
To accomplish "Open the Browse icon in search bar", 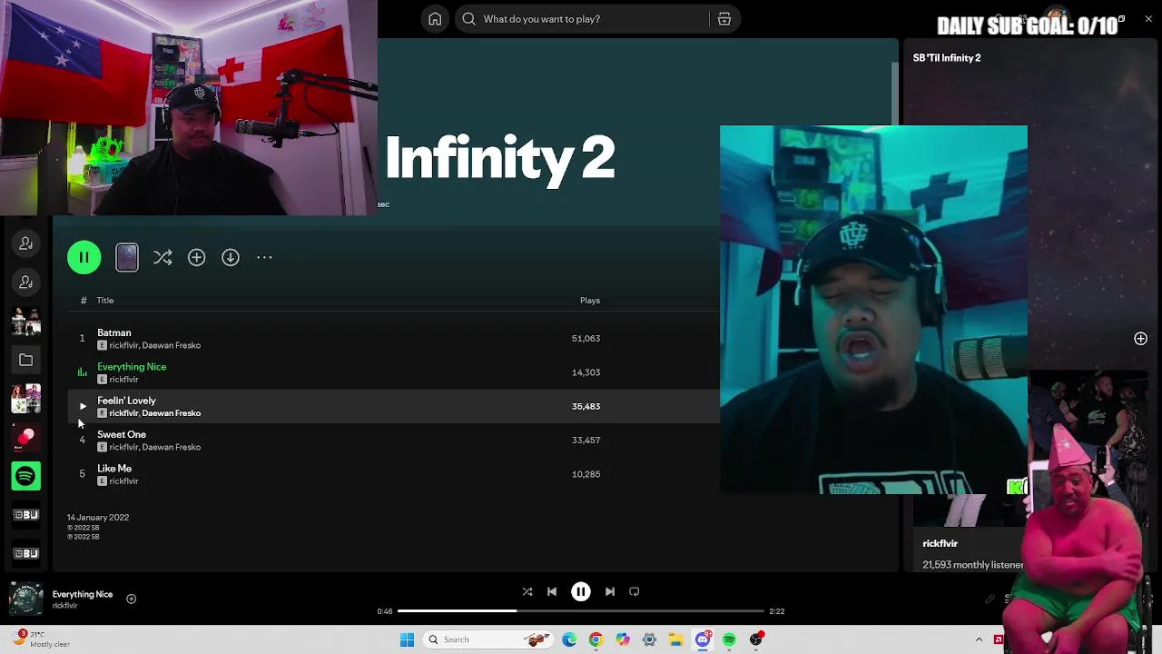I will (x=724, y=19).
